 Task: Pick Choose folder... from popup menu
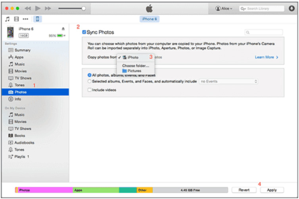coord(136,66)
